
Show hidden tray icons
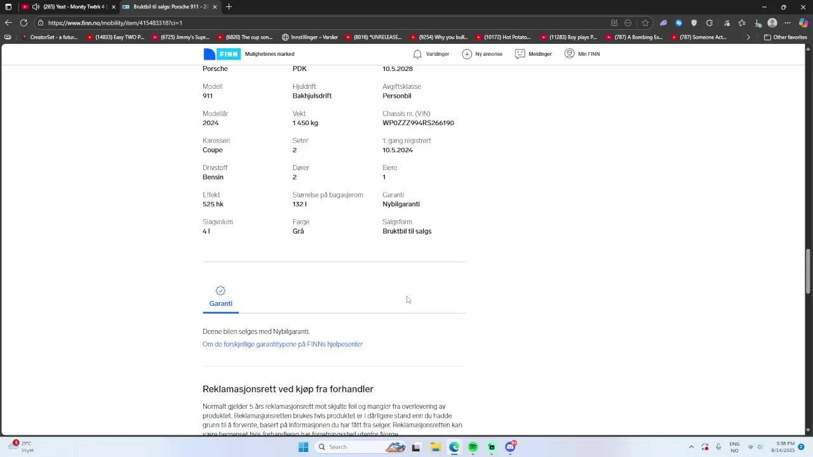tap(692, 447)
